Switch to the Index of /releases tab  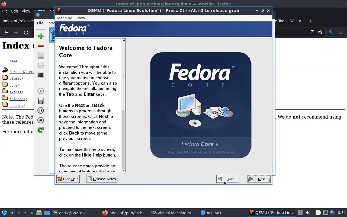(18, 21)
